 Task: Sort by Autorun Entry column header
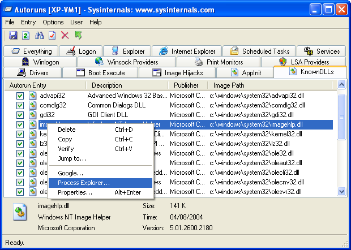(45, 85)
